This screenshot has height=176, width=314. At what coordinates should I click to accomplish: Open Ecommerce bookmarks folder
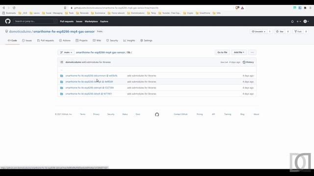(x=98, y=13)
